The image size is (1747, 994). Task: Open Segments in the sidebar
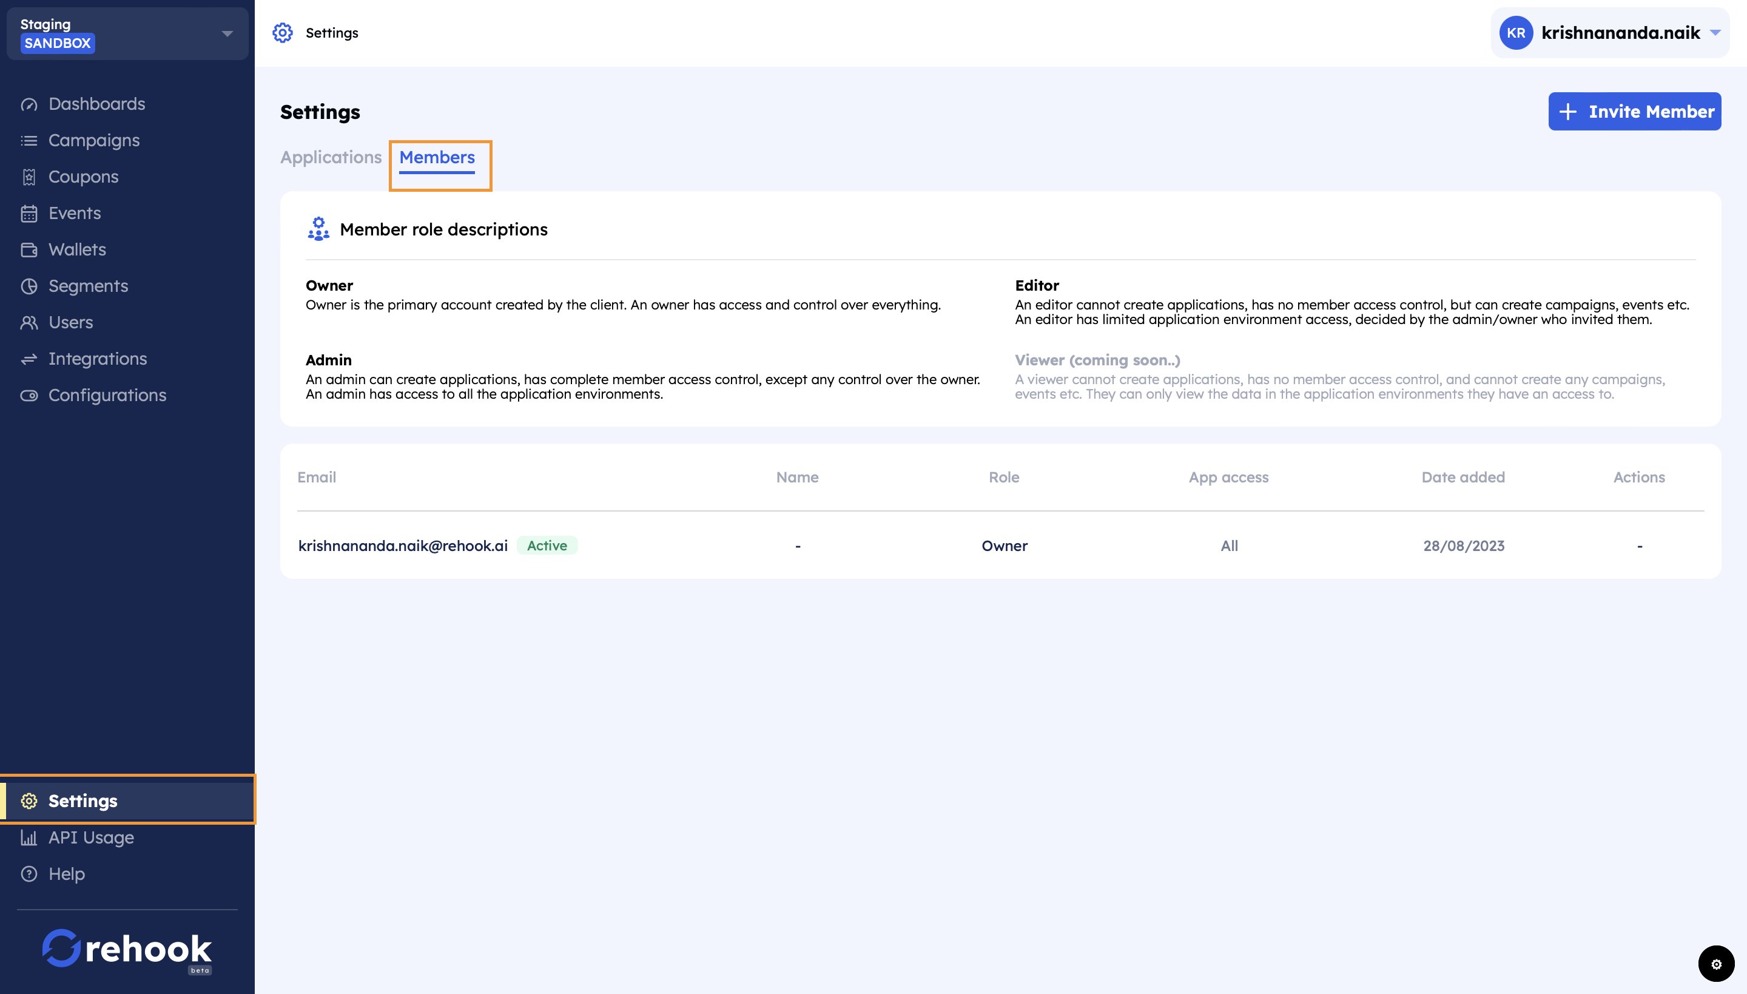(x=88, y=286)
